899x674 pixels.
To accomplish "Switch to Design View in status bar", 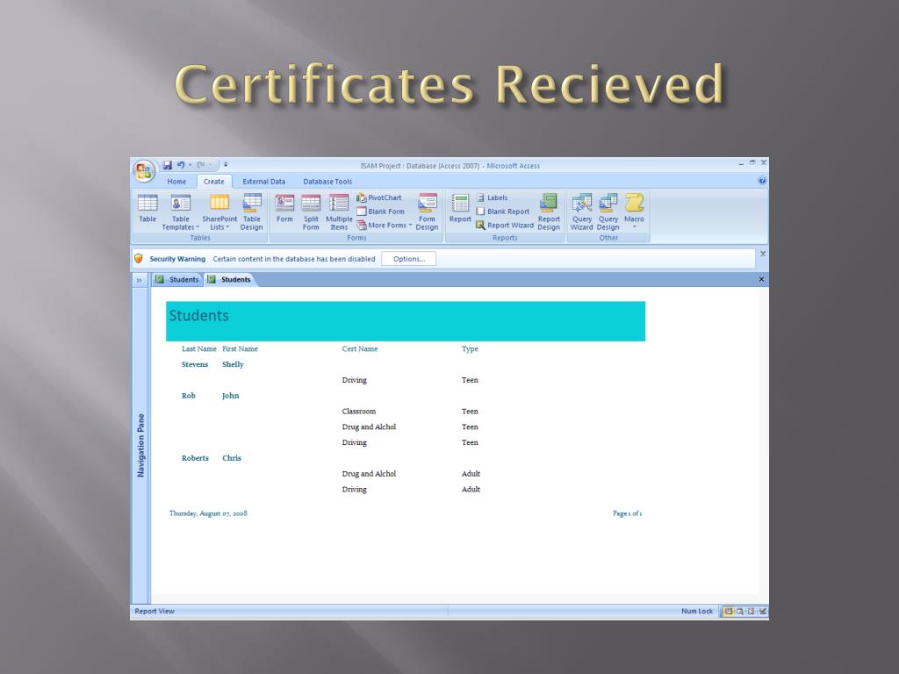I will [x=762, y=611].
